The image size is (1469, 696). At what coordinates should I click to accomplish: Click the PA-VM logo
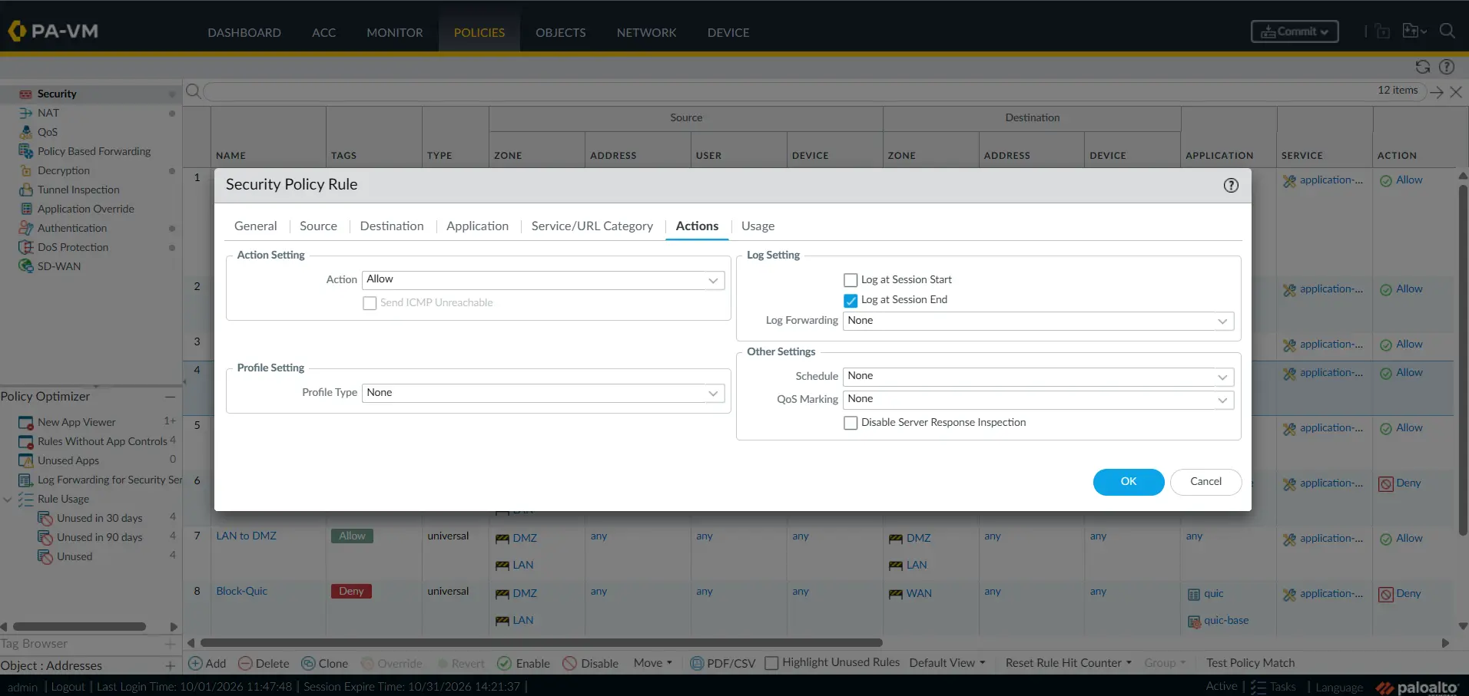[53, 31]
